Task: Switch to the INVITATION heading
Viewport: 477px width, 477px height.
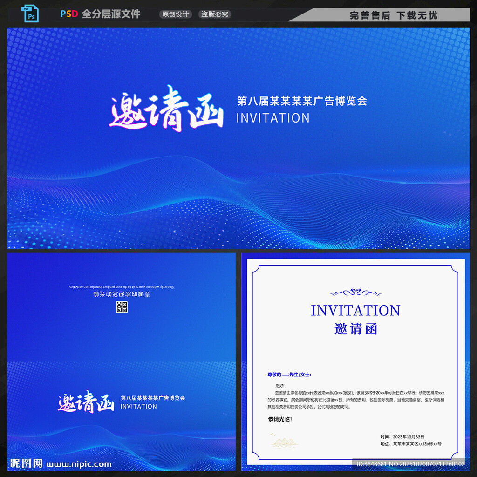Action: [x=355, y=310]
